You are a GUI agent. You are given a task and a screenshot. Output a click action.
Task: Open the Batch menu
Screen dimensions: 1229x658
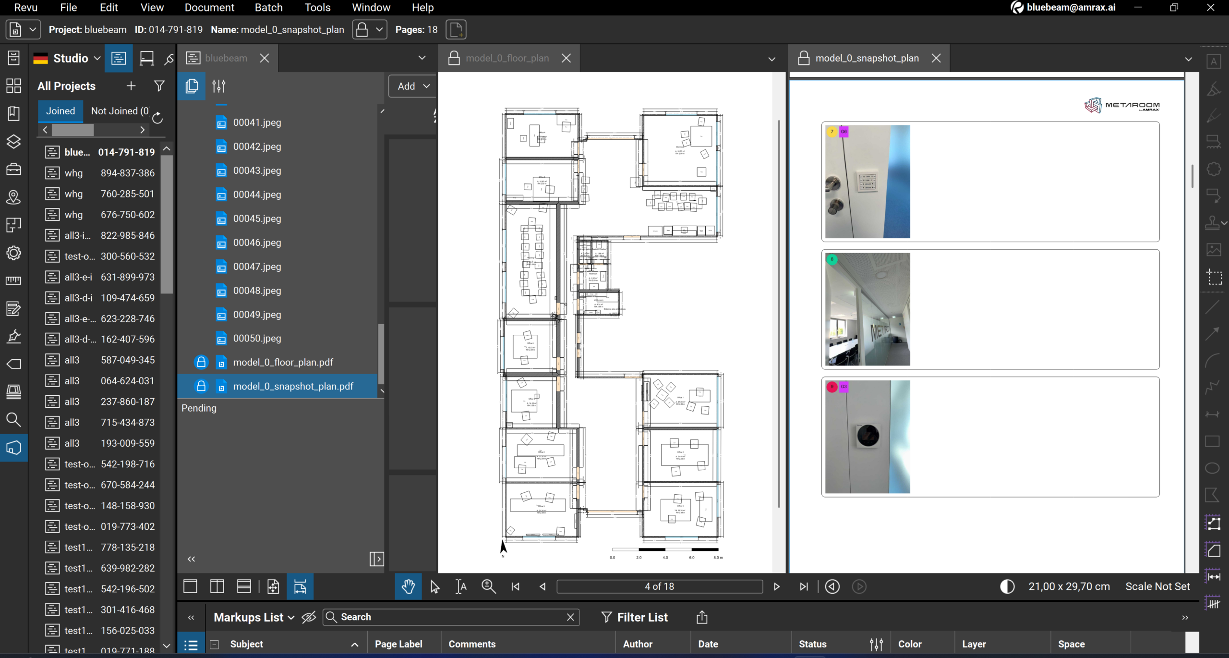pyautogui.click(x=268, y=7)
